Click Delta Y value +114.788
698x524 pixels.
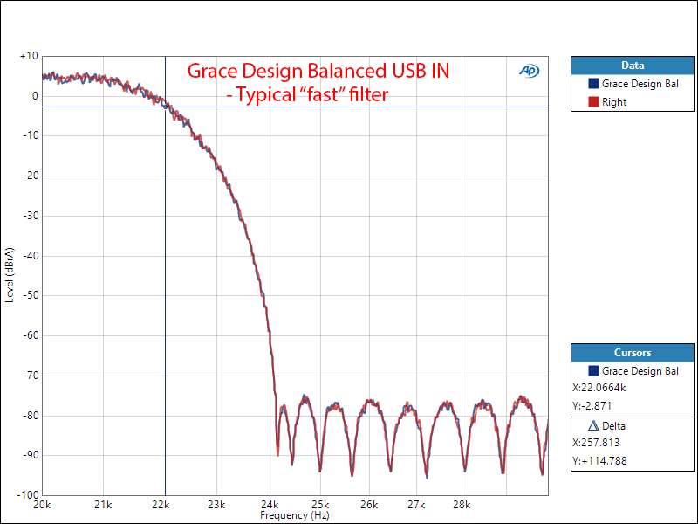coord(599,461)
